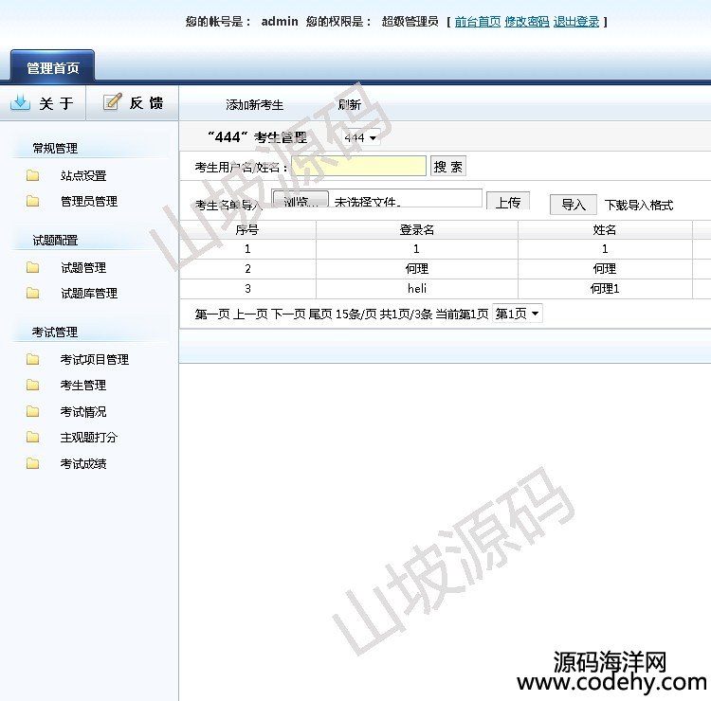Select login name cell 何理 in row 2
Screen dimensions: 711x701
[417, 269]
